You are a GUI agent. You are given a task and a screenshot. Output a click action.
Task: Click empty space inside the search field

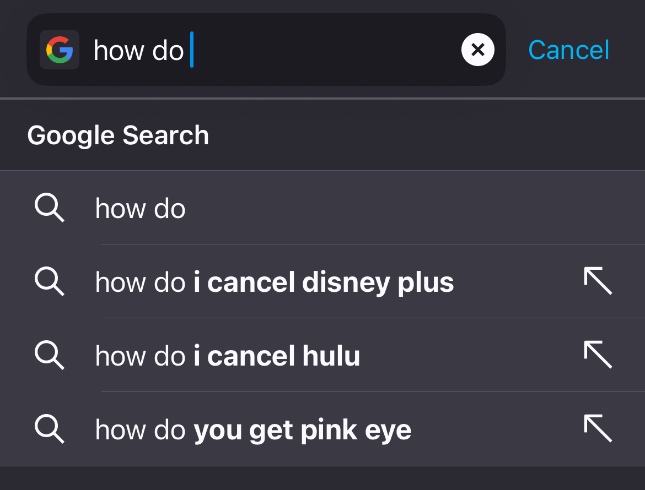325,50
